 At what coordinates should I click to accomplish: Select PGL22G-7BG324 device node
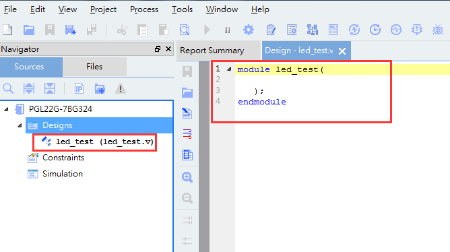click(61, 109)
